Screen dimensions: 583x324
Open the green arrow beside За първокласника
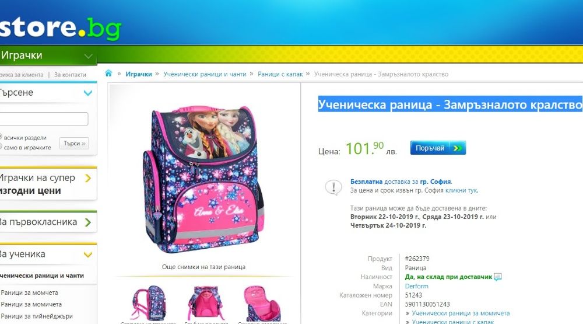(88, 222)
